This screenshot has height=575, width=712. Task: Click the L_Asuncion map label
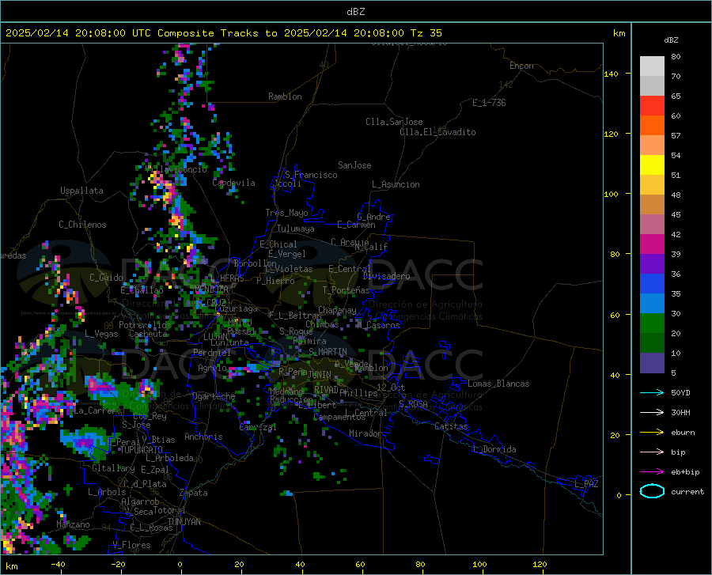click(396, 184)
